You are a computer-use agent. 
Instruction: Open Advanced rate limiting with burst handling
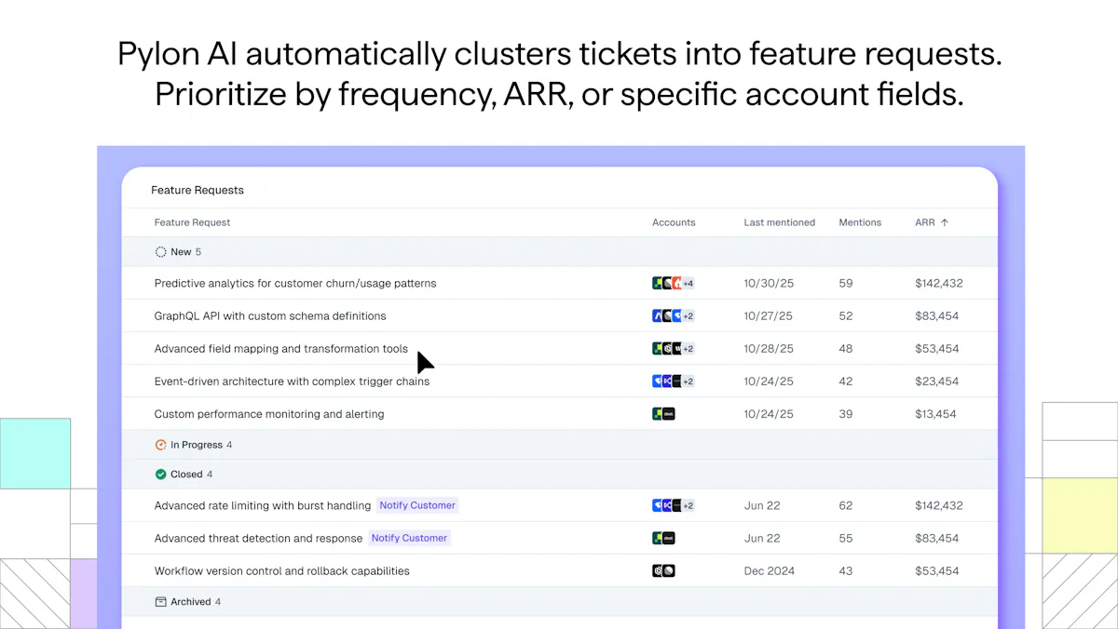(263, 505)
